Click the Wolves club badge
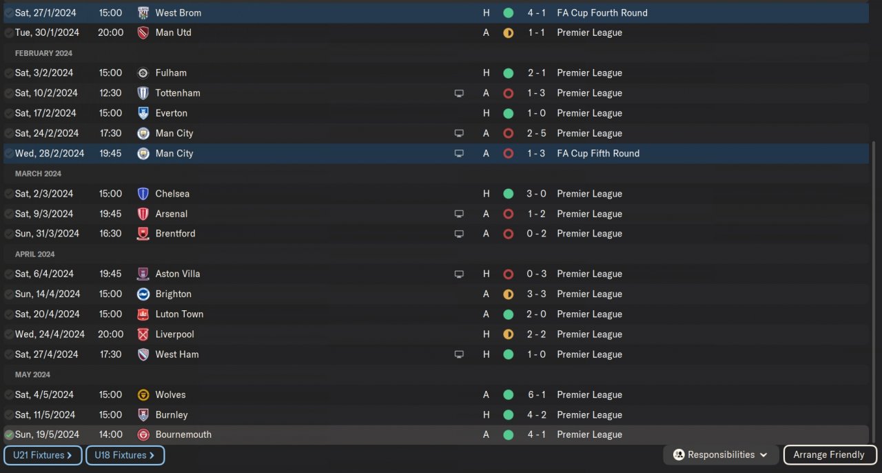 click(143, 395)
